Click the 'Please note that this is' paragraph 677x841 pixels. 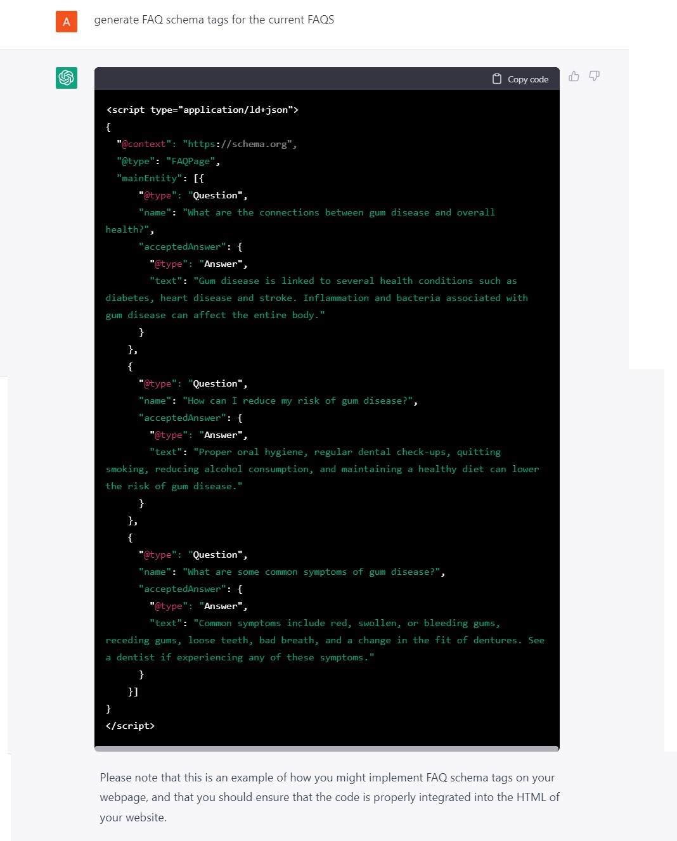[330, 797]
